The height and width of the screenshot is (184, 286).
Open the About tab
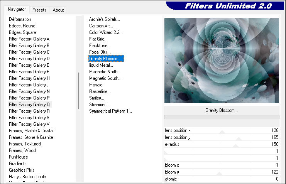[58, 10]
